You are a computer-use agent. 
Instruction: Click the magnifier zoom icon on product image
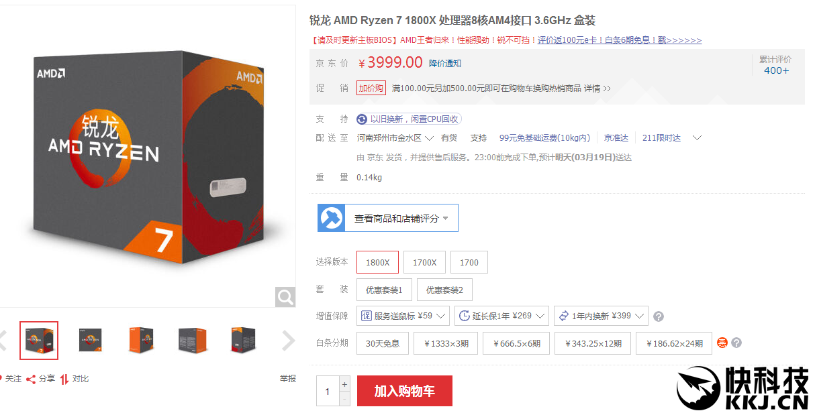285,297
